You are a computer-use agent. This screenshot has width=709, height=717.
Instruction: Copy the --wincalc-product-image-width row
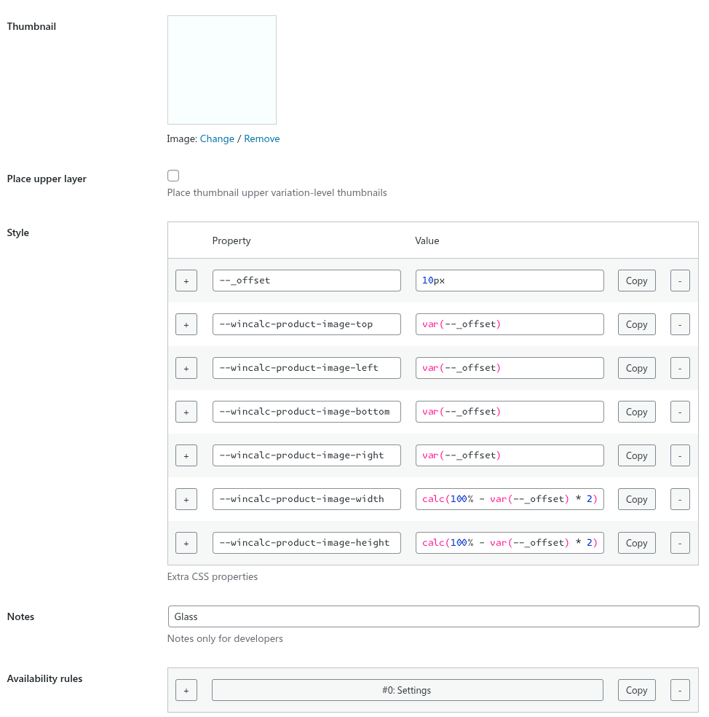636,499
